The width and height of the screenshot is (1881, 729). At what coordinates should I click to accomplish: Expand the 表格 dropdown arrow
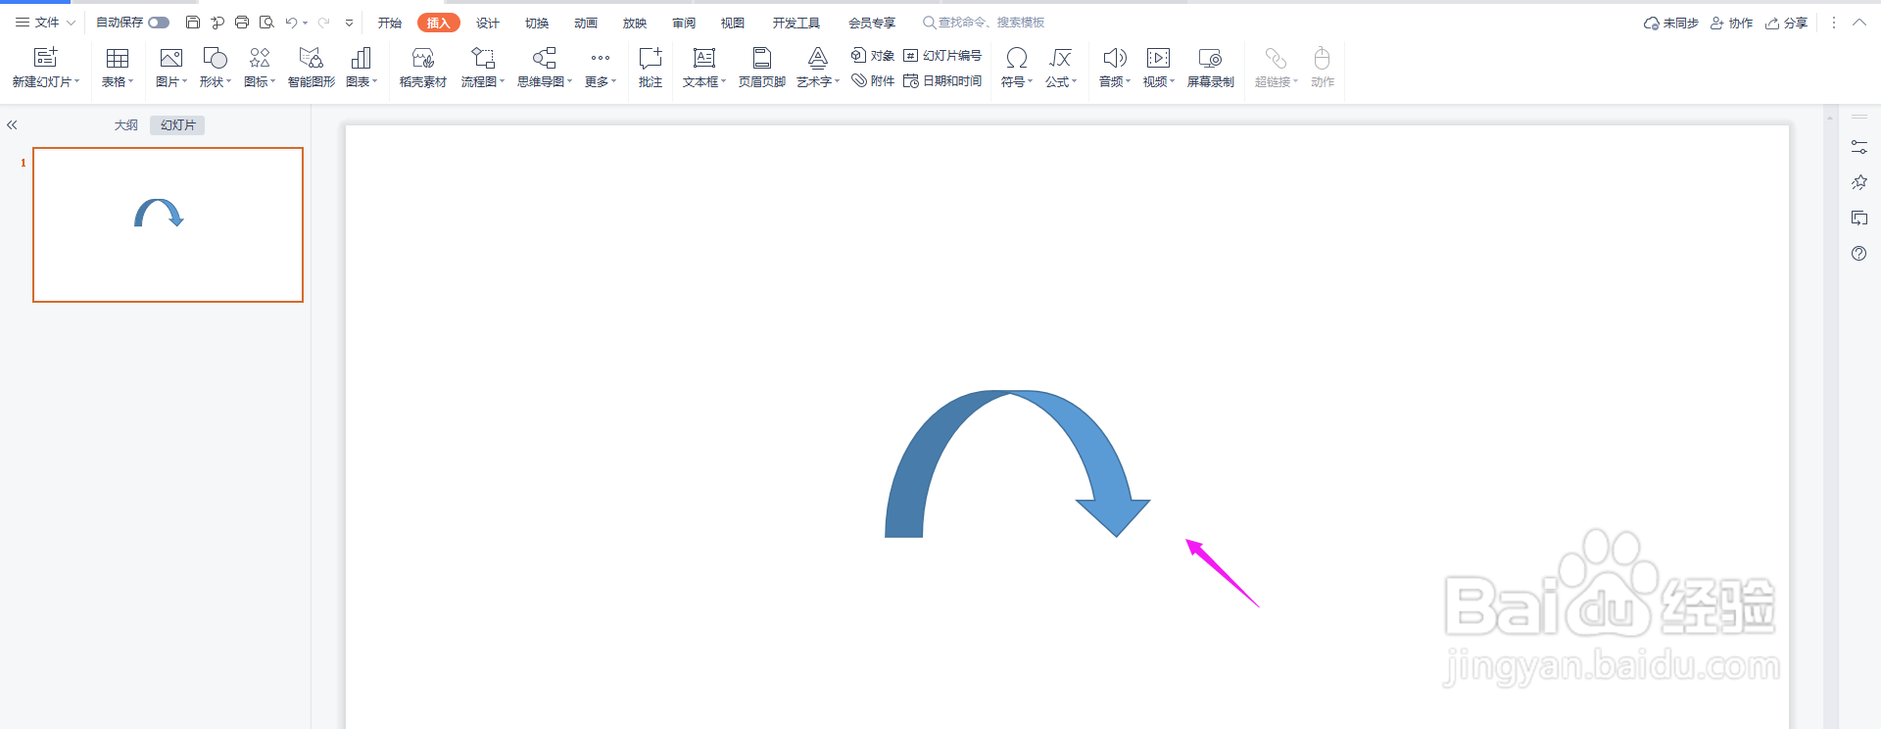coord(130,82)
